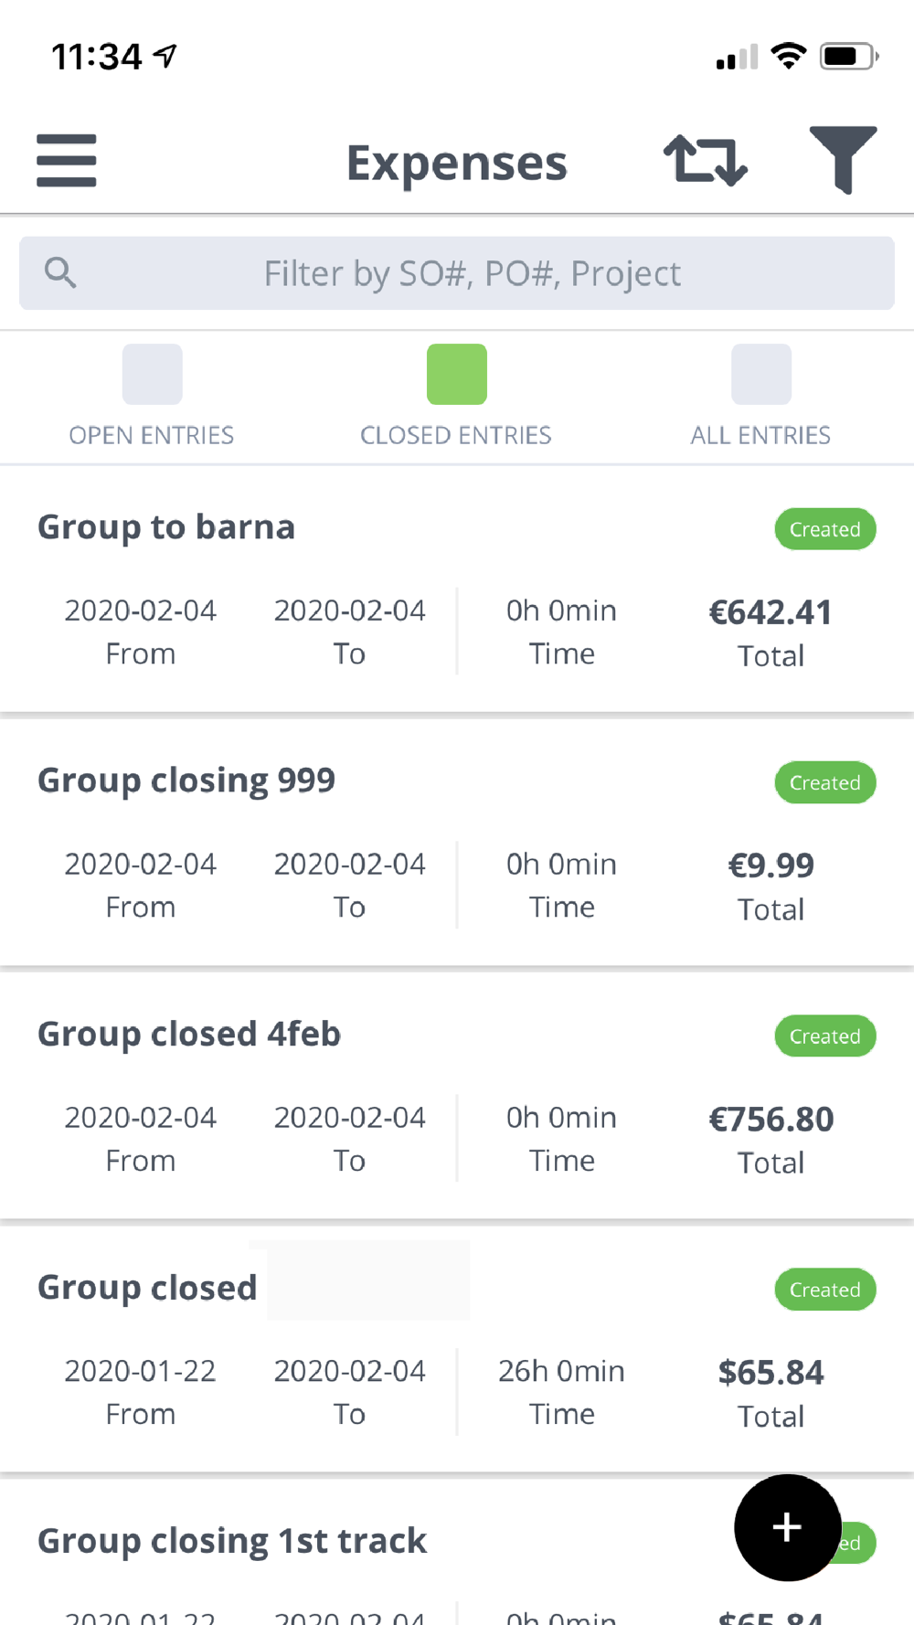Switch to the ALL ENTRIES label

tap(760, 435)
